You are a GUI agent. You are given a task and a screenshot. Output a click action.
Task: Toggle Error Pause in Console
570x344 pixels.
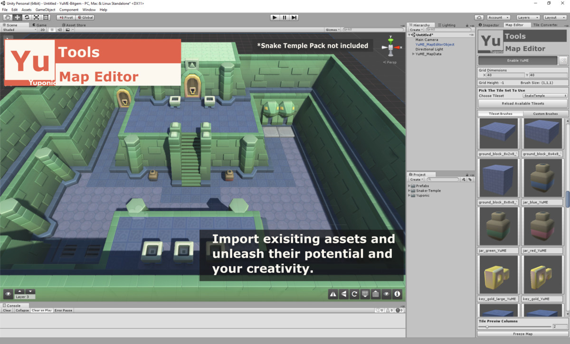[63, 310]
